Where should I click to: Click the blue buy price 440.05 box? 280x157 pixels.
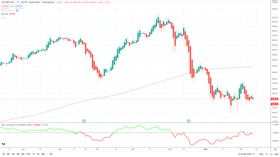(19, 6)
